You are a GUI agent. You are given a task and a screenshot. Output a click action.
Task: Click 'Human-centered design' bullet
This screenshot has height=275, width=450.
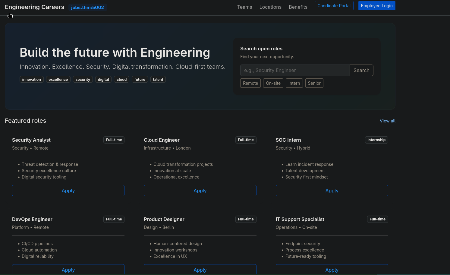[x=178, y=244]
